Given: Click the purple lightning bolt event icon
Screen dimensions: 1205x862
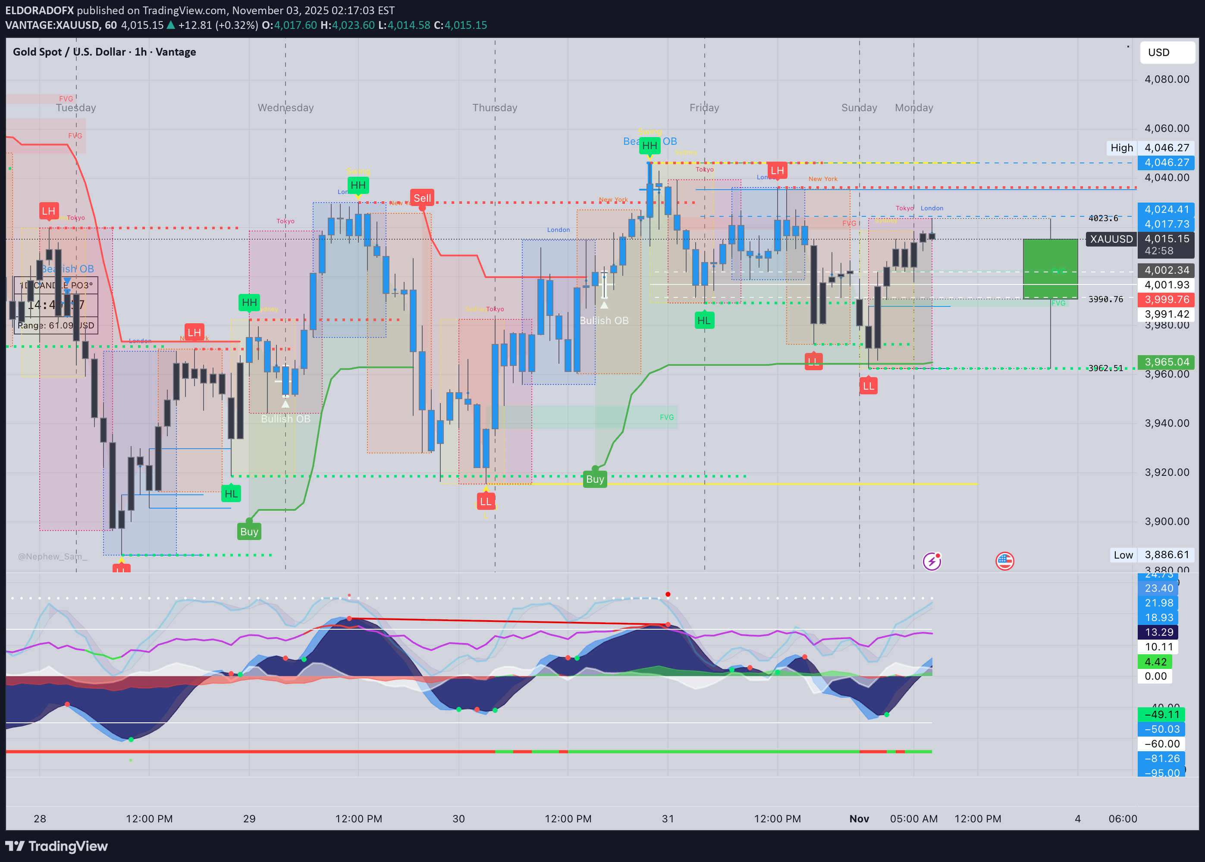Looking at the screenshot, I should click(x=932, y=561).
